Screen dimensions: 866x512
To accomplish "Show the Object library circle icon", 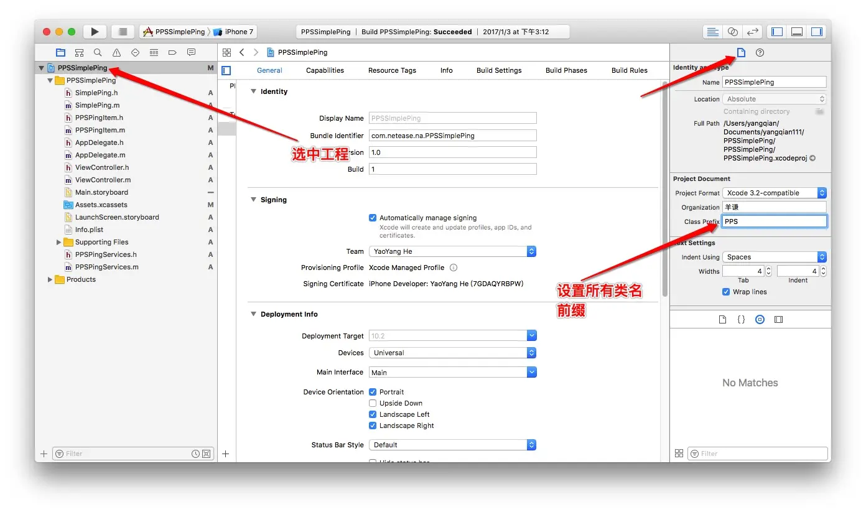I will tap(760, 319).
